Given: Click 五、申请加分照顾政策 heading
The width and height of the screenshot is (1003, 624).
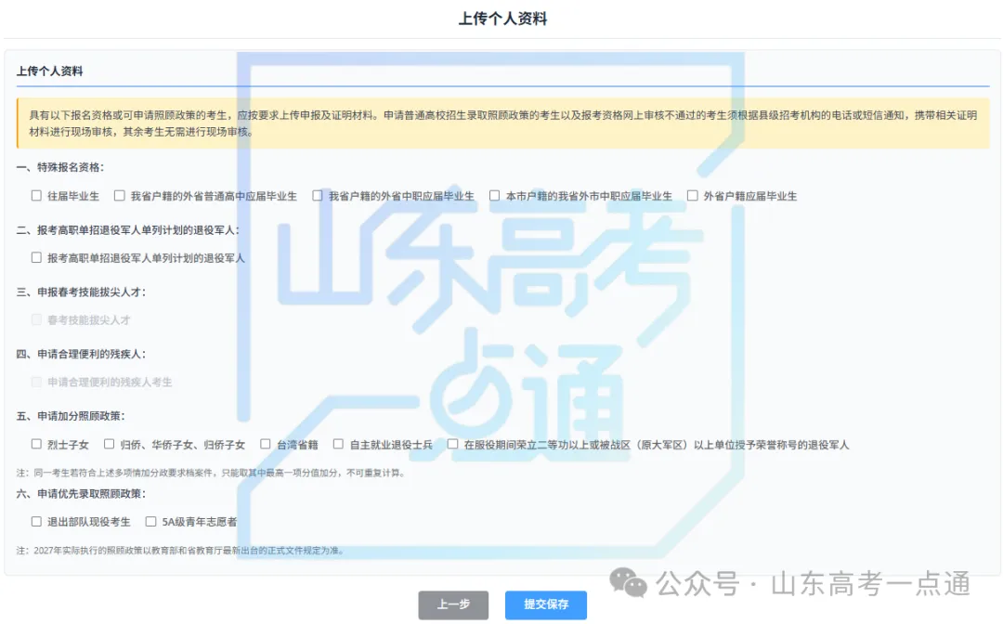Looking at the screenshot, I should (71, 416).
